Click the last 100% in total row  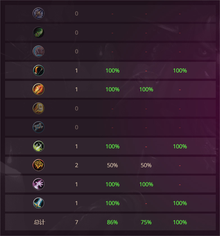point(180,222)
